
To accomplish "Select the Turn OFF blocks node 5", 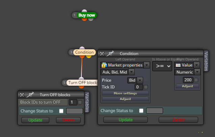I will (x=82, y=83).
